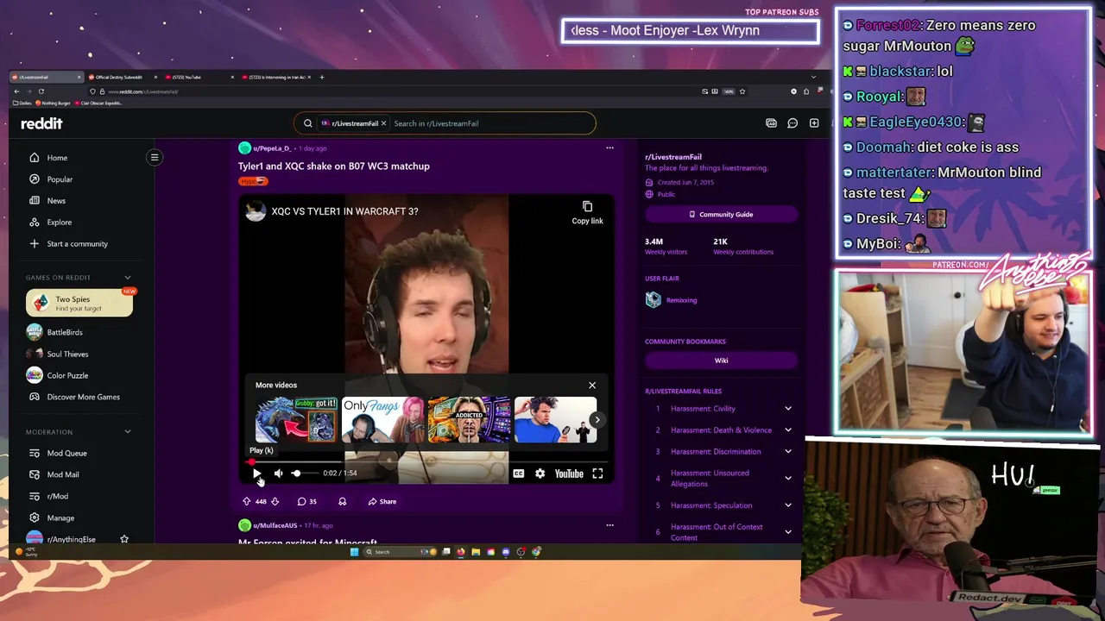Image resolution: width=1105 pixels, height=621 pixels.
Task: Open new browser tab
Action: [322, 77]
